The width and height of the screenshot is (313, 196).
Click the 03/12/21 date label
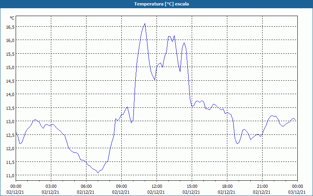pos(297,192)
